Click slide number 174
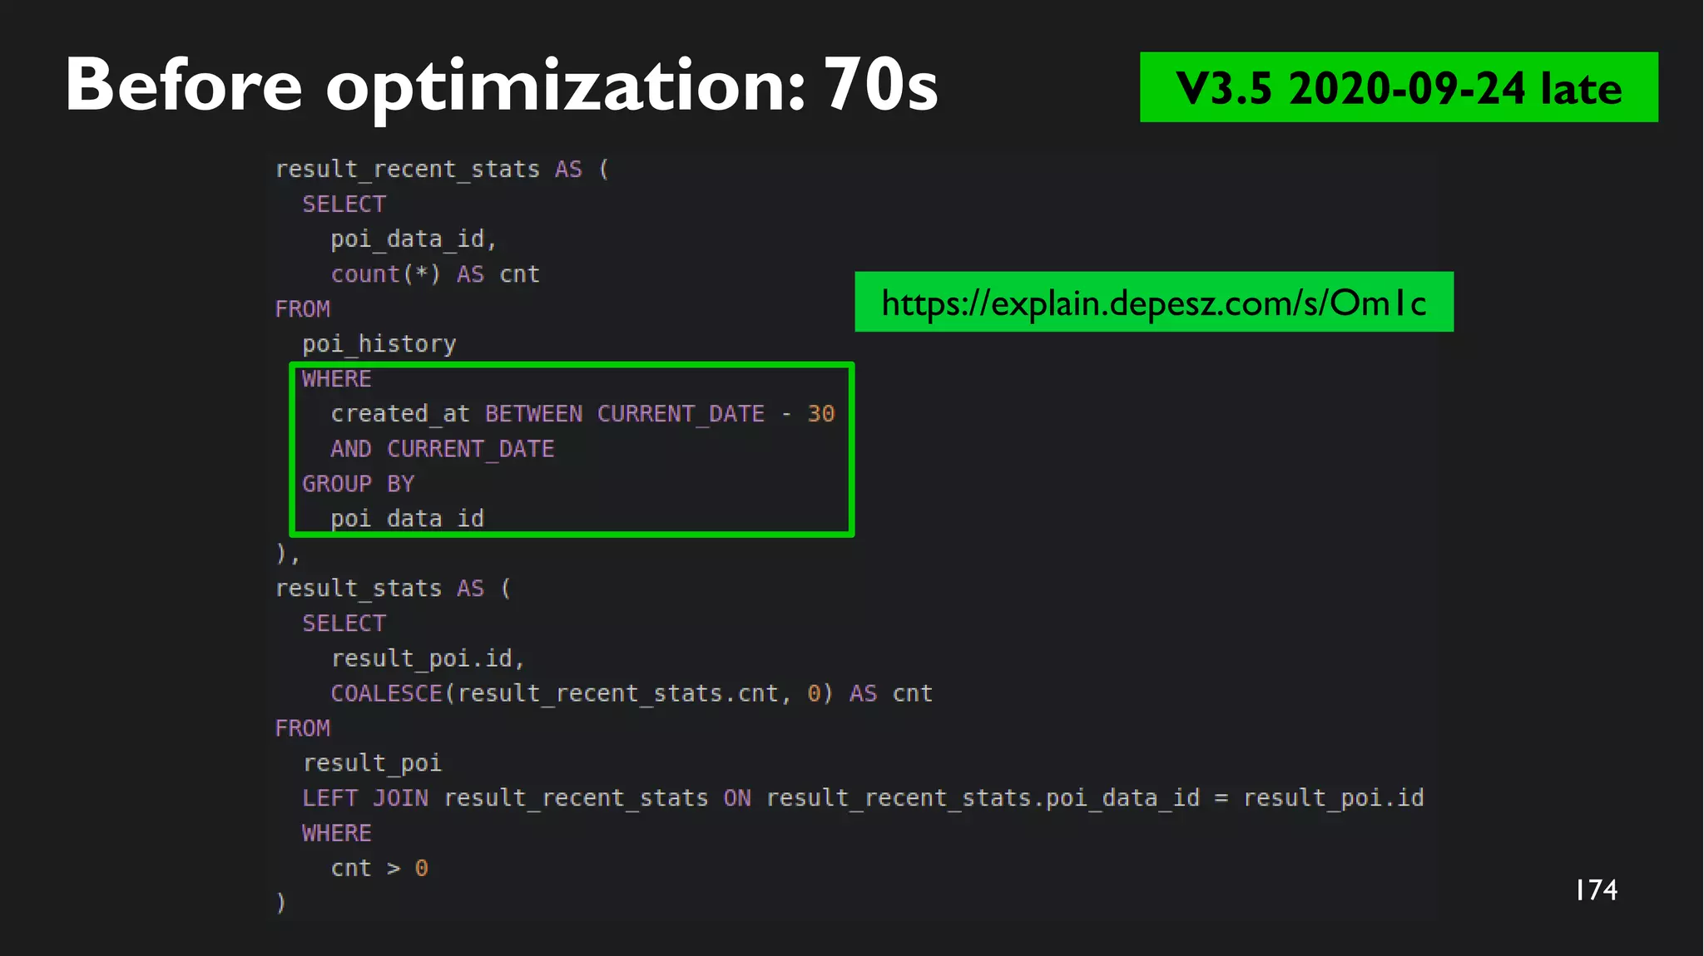1704x956 pixels. tap(1596, 890)
